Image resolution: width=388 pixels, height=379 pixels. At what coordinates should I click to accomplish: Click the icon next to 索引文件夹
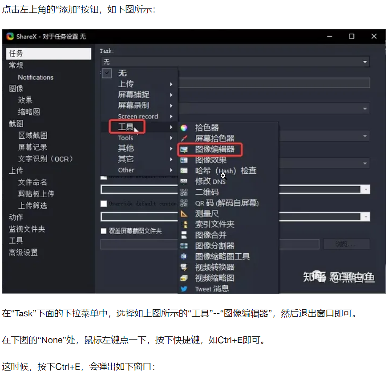coord(184,224)
